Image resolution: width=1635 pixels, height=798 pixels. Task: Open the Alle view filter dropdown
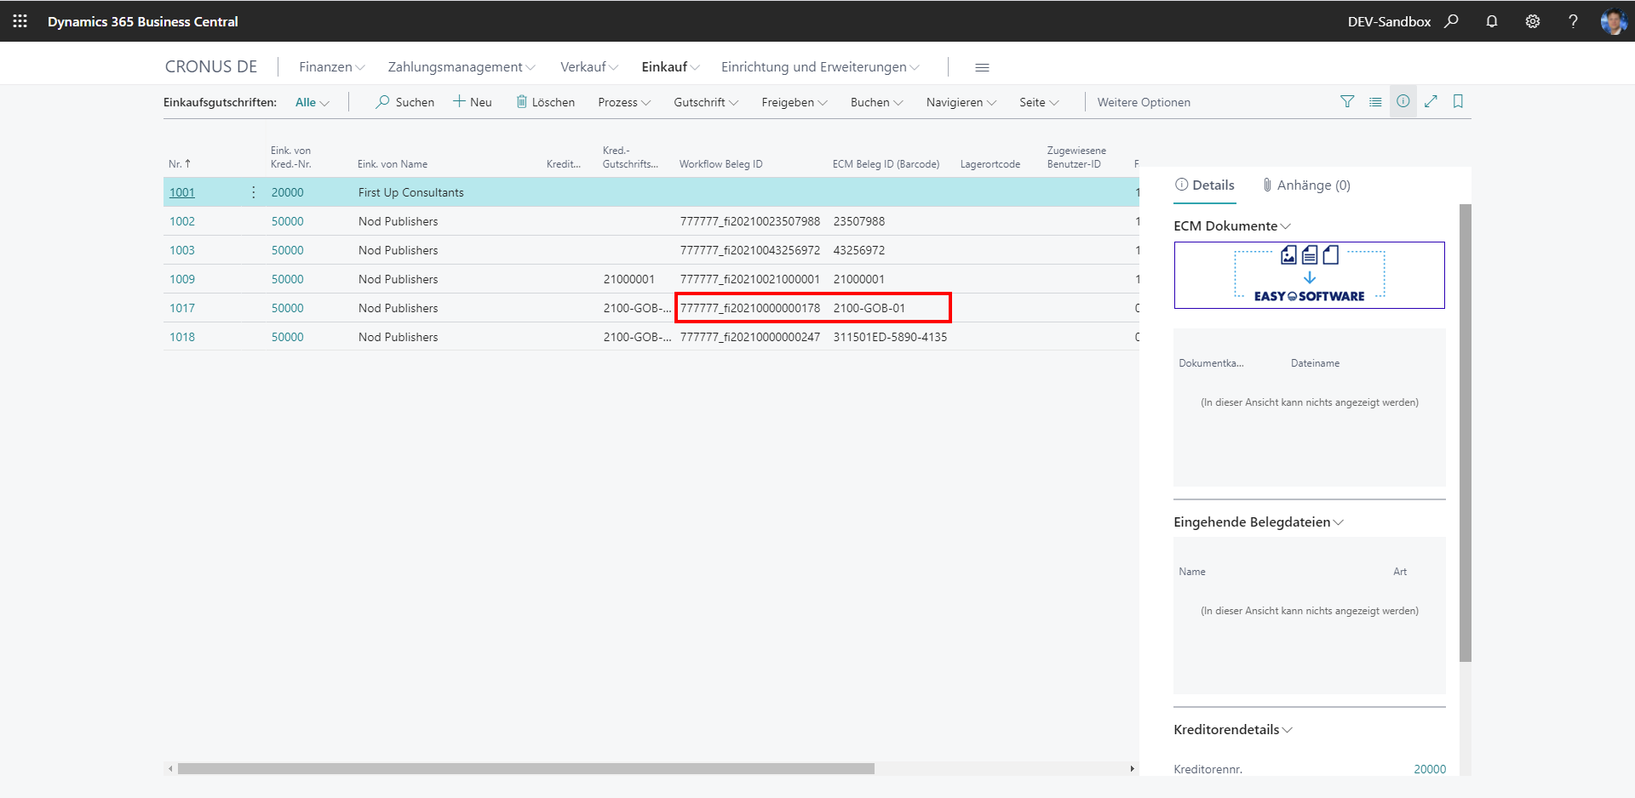click(x=313, y=102)
